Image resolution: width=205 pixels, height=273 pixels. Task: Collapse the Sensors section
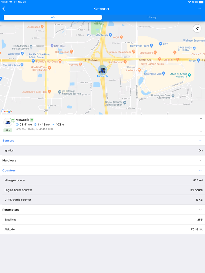(x=200, y=140)
